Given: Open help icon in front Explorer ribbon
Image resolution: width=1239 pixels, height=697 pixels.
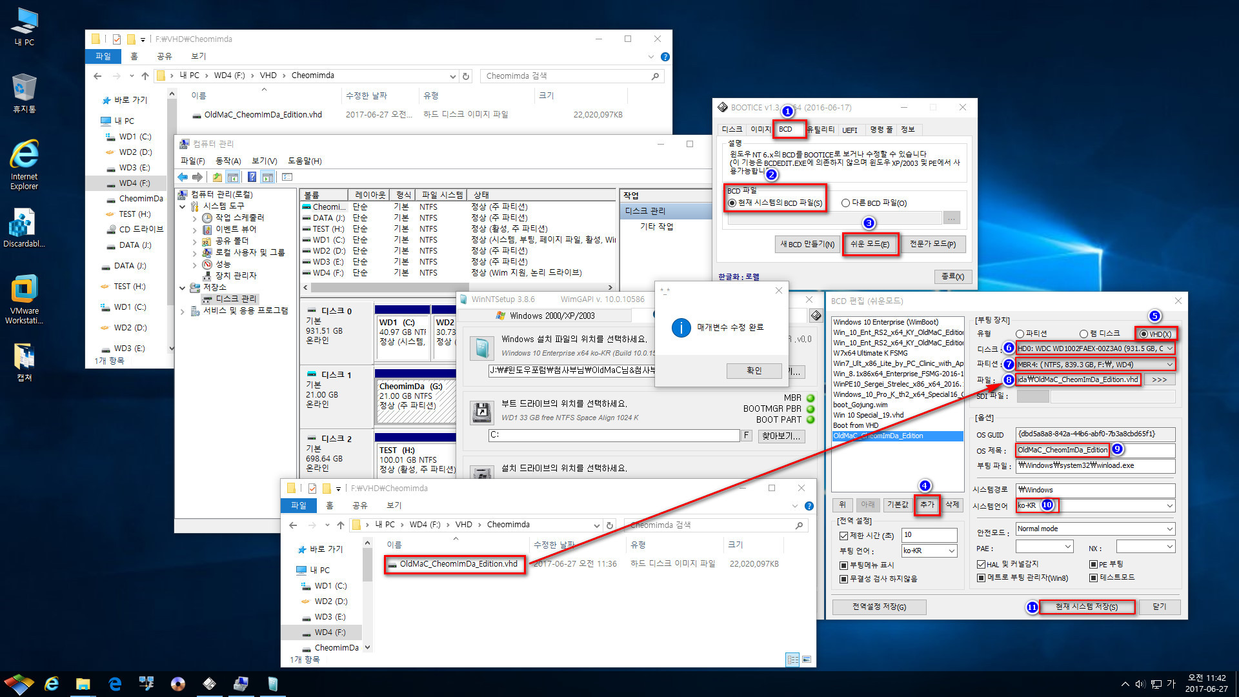Looking at the screenshot, I should (x=809, y=506).
